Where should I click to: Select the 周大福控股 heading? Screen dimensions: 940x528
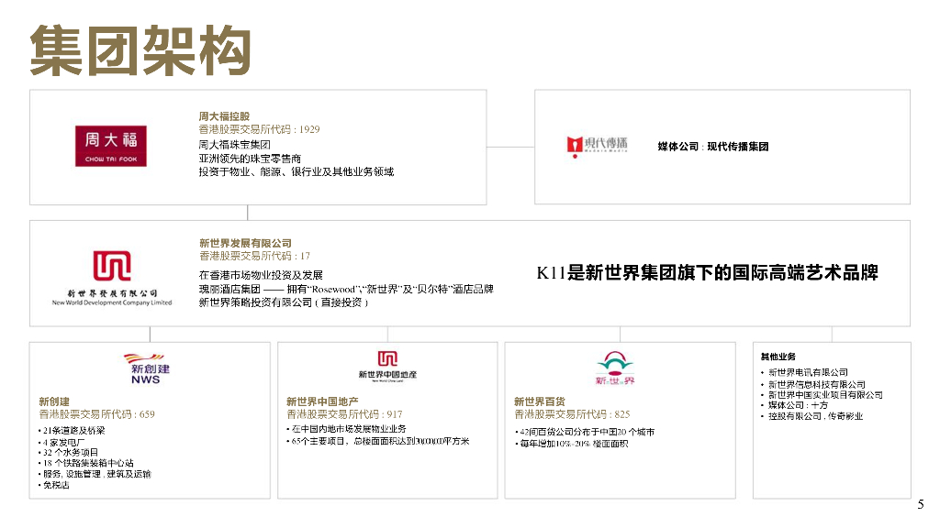pos(224,116)
